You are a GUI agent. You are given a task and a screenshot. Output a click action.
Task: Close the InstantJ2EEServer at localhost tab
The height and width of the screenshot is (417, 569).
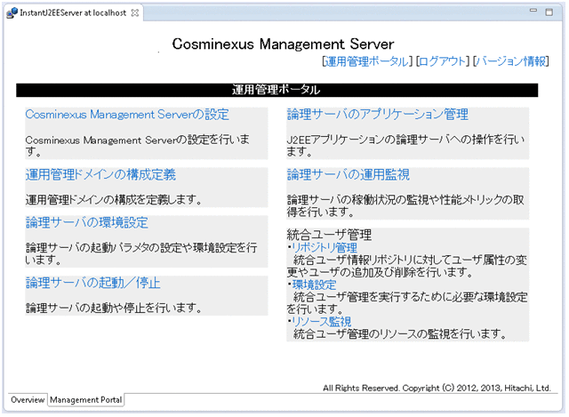(134, 13)
